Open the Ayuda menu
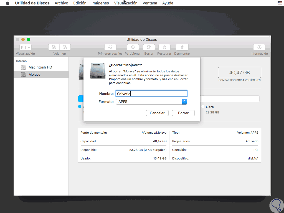Viewport: 284px width, 213px height. pyautogui.click(x=168, y=3)
